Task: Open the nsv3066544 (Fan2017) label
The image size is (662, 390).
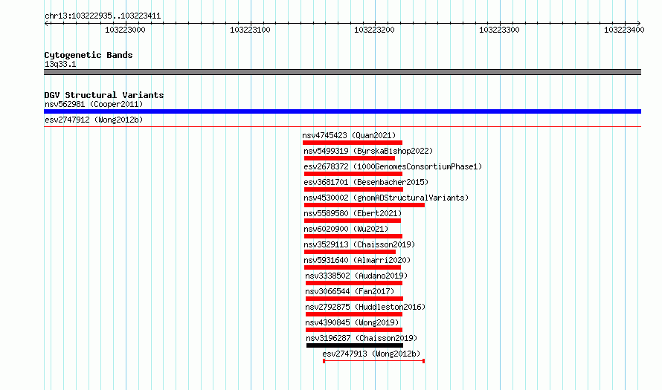Action: pos(350,291)
